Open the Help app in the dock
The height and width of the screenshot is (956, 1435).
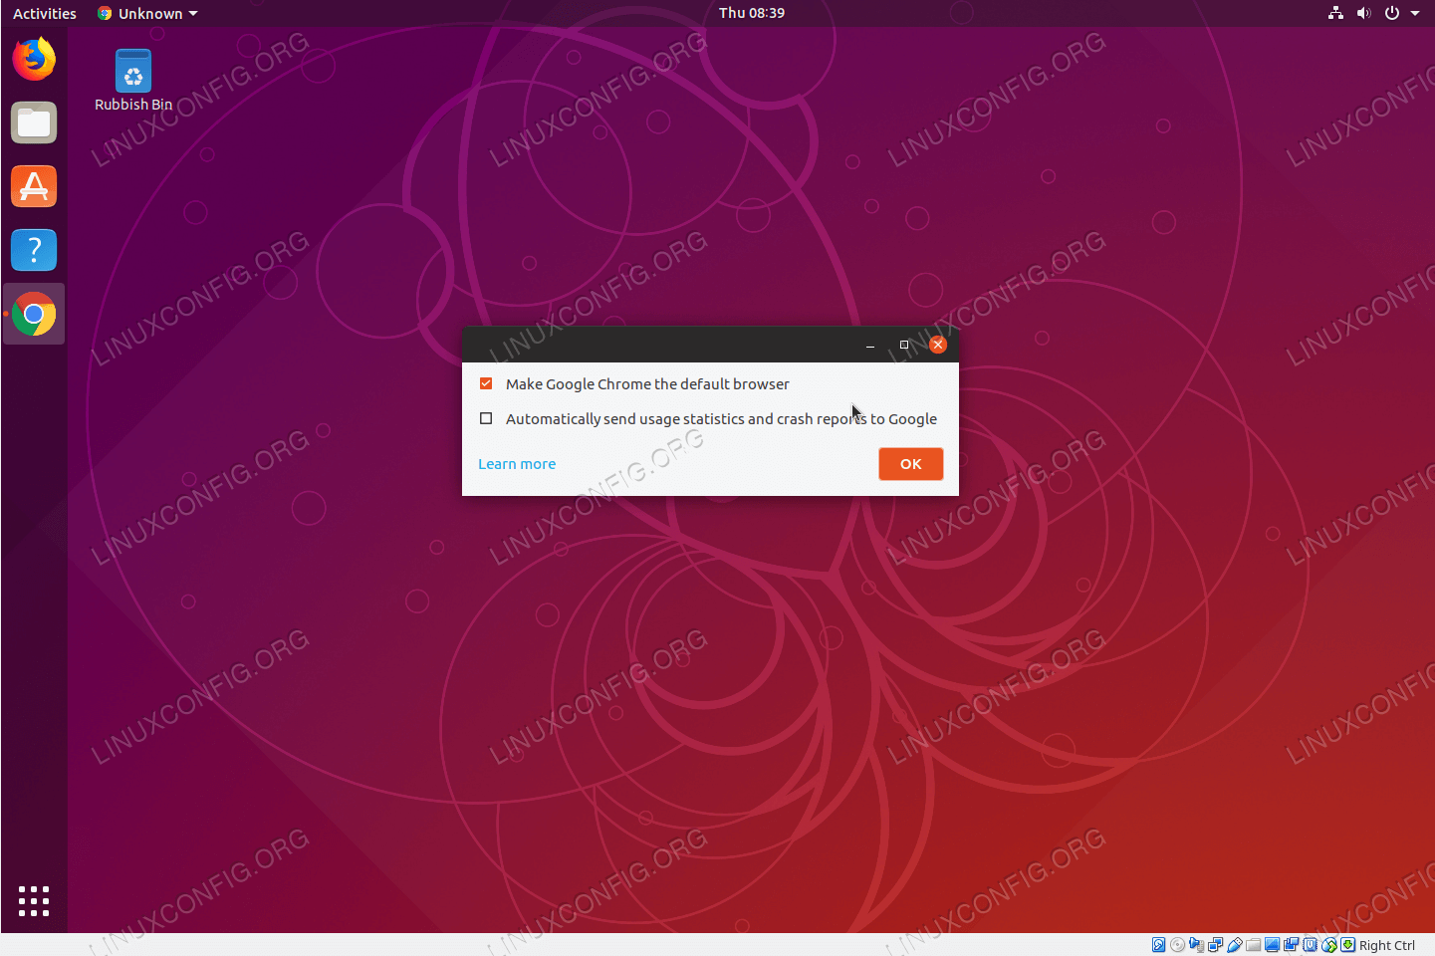pyautogui.click(x=34, y=250)
